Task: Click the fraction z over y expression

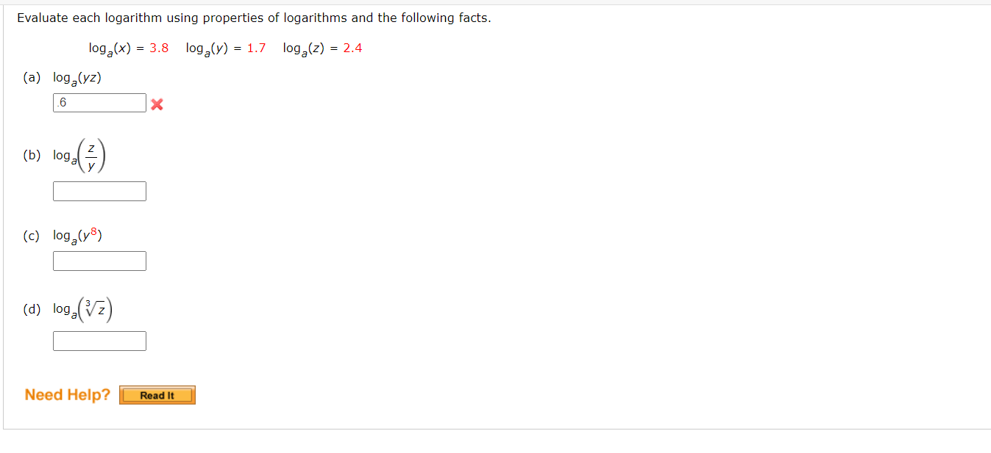Action: pos(91,154)
